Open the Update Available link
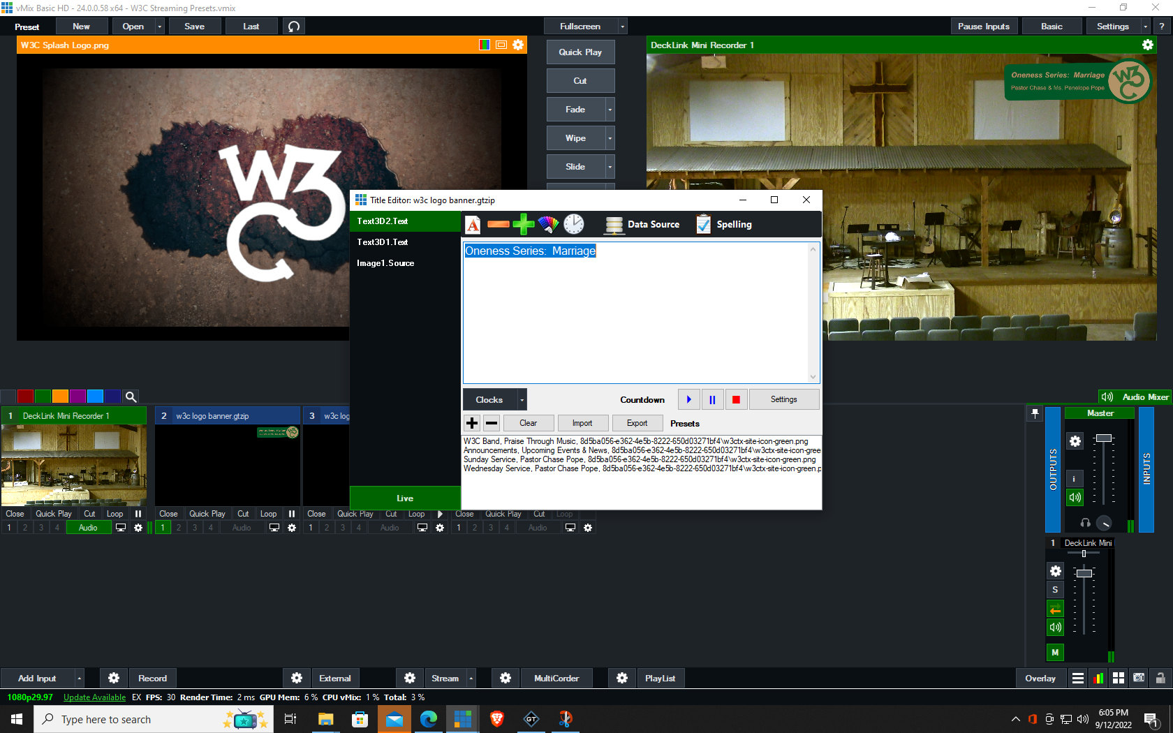The image size is (1173, 733). point(94,697)
